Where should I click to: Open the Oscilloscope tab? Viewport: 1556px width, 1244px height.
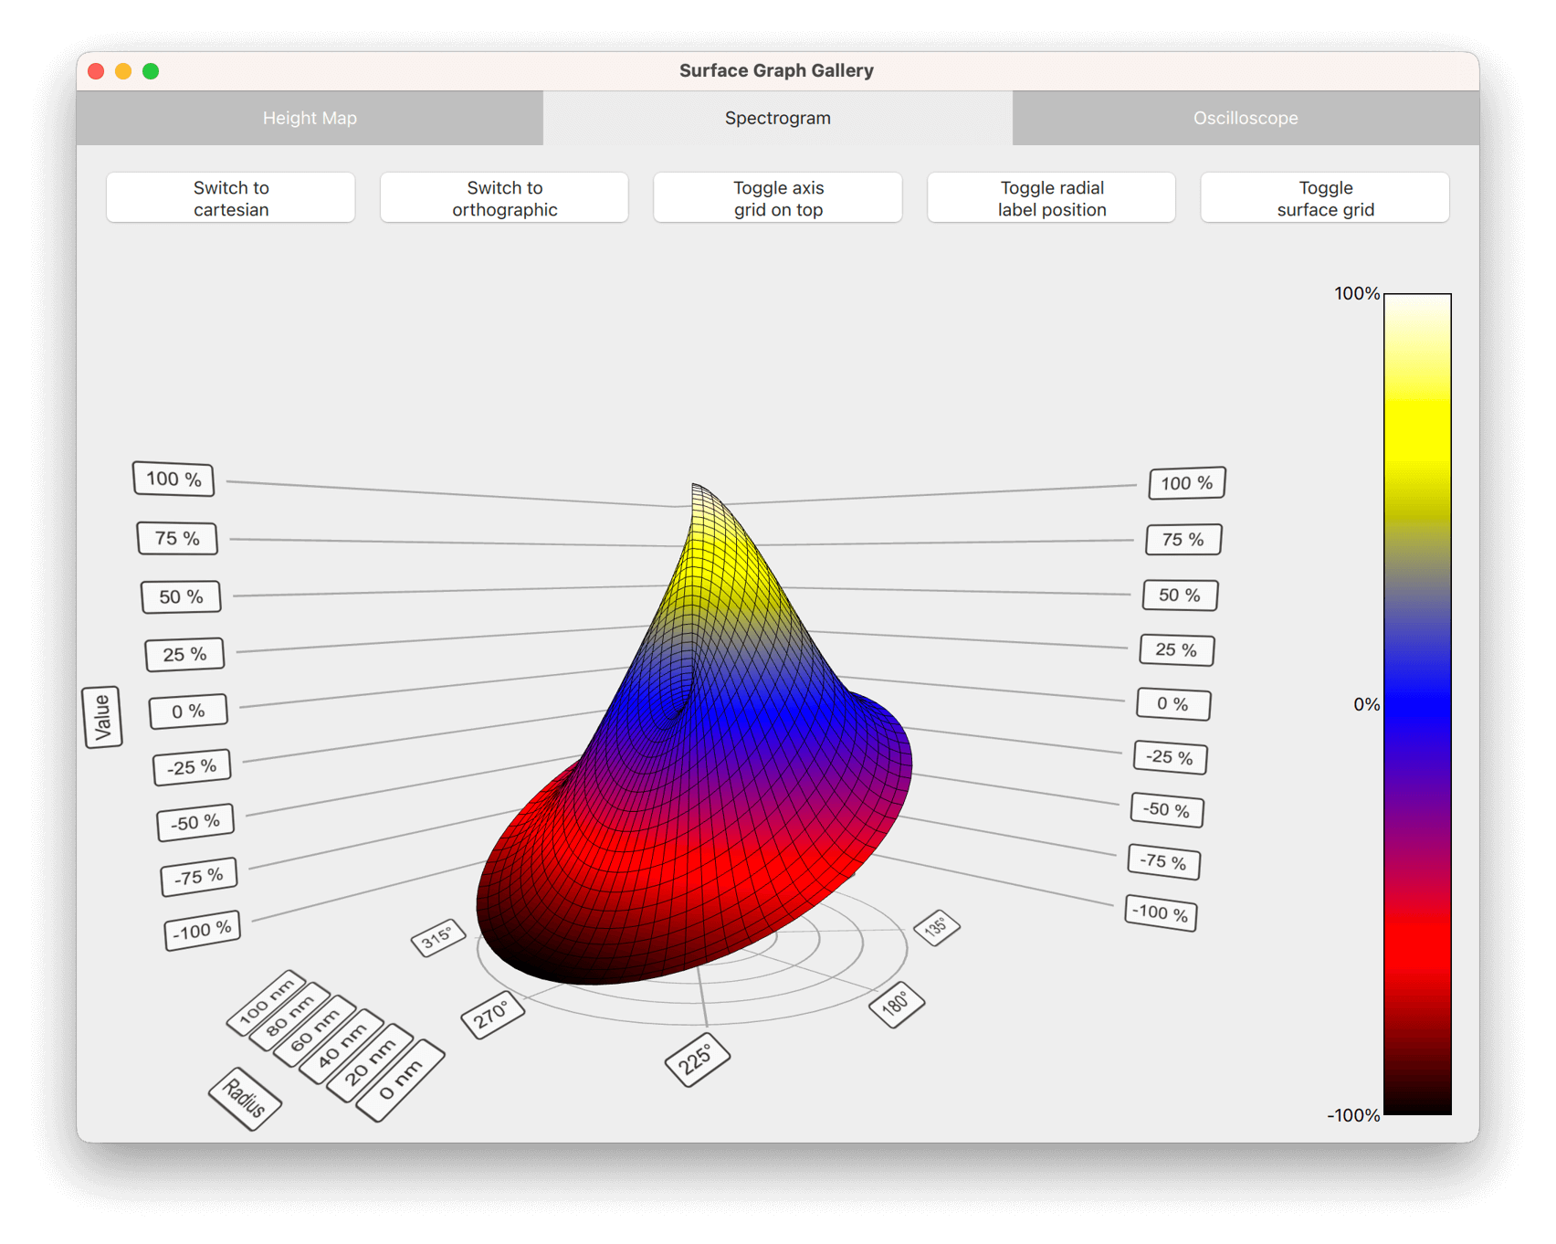(x=1245, y=118)
